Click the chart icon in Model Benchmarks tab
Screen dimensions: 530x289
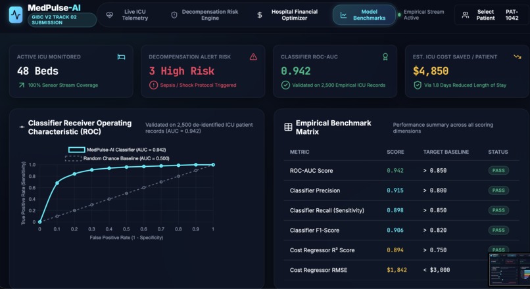343,15
